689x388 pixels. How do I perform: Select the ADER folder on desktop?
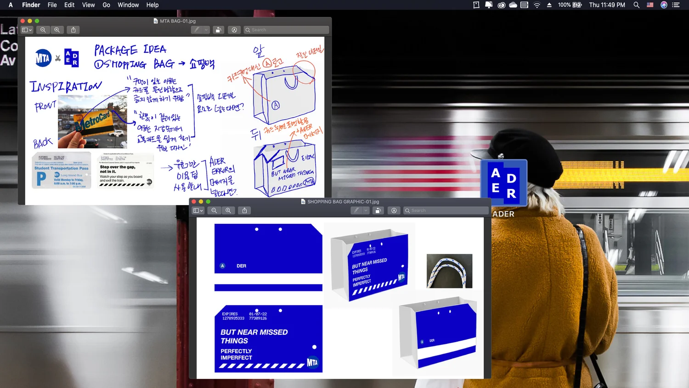503,188
